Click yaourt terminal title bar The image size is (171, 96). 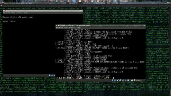(x=85, y=3)
